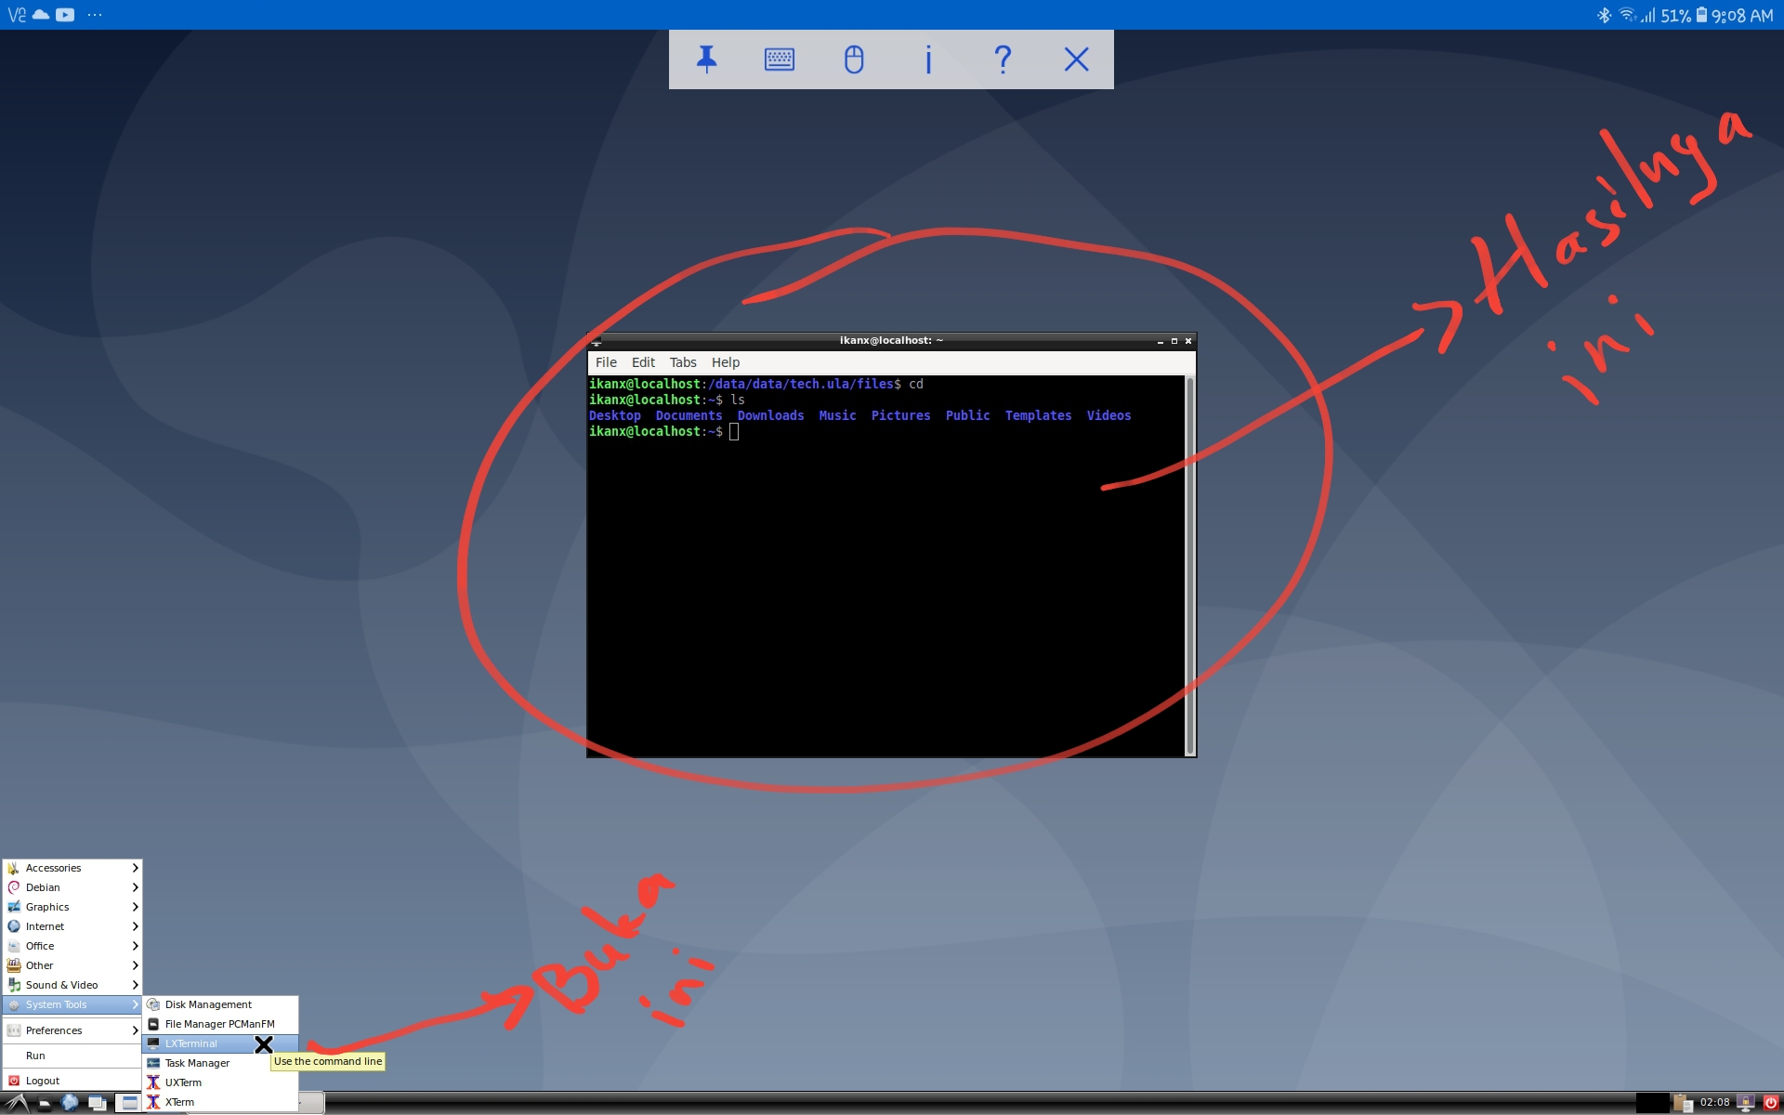Screen dimensions: 1784x1115
Task: Click the terminal prompt cursor line
Action: click(663, 431)
